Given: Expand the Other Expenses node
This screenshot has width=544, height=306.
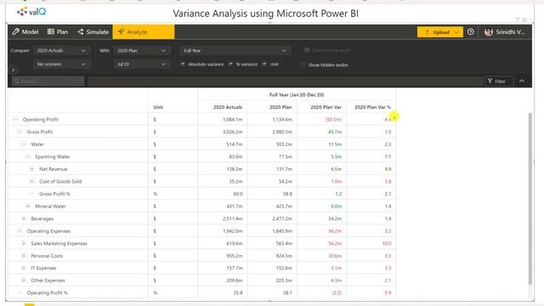Looking at the screenshot, I should click(x=24, y=280).
